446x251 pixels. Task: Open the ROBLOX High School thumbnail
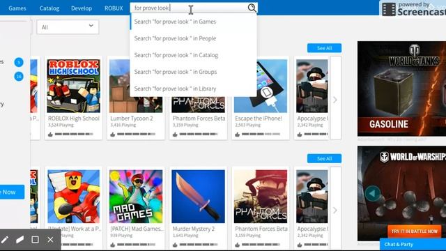tap(74, 86)
